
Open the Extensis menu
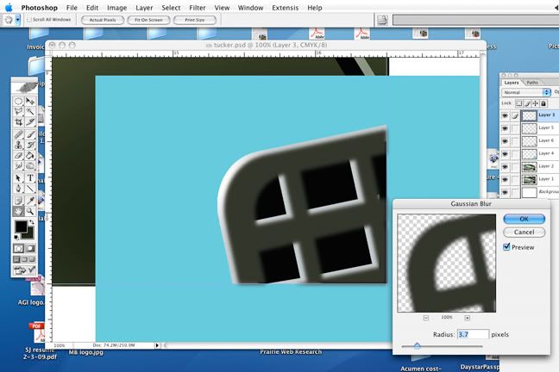[x=286, y=8]
